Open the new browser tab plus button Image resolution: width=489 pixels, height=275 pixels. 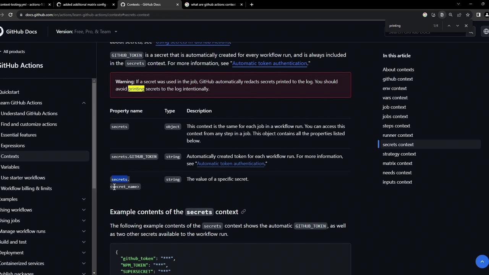pos(251,4)
